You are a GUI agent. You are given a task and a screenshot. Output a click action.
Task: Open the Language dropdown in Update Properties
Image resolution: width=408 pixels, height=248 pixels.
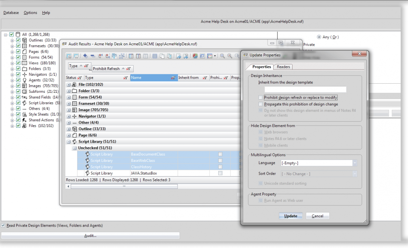coord(355,163)
